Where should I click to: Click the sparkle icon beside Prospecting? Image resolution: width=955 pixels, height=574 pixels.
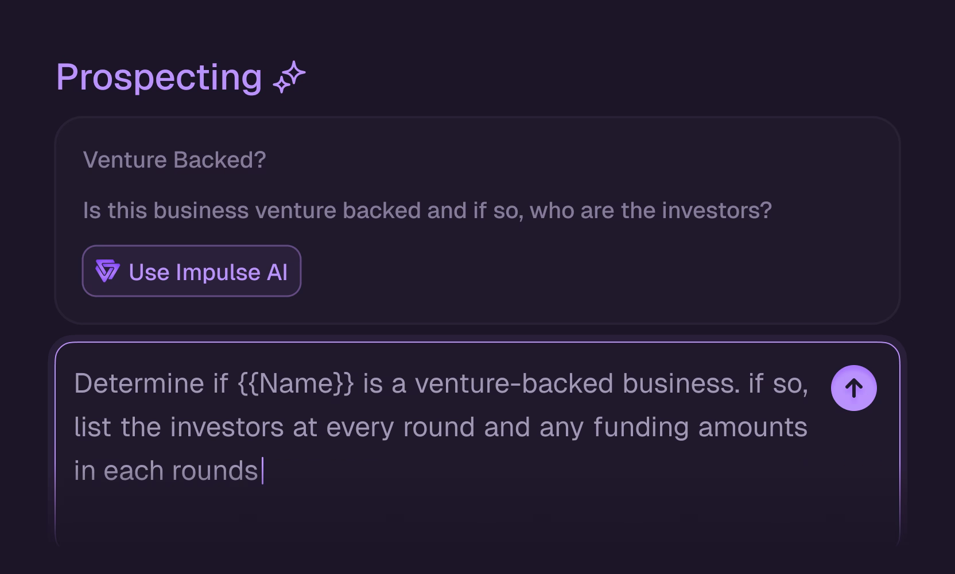(x=289, y=77)
